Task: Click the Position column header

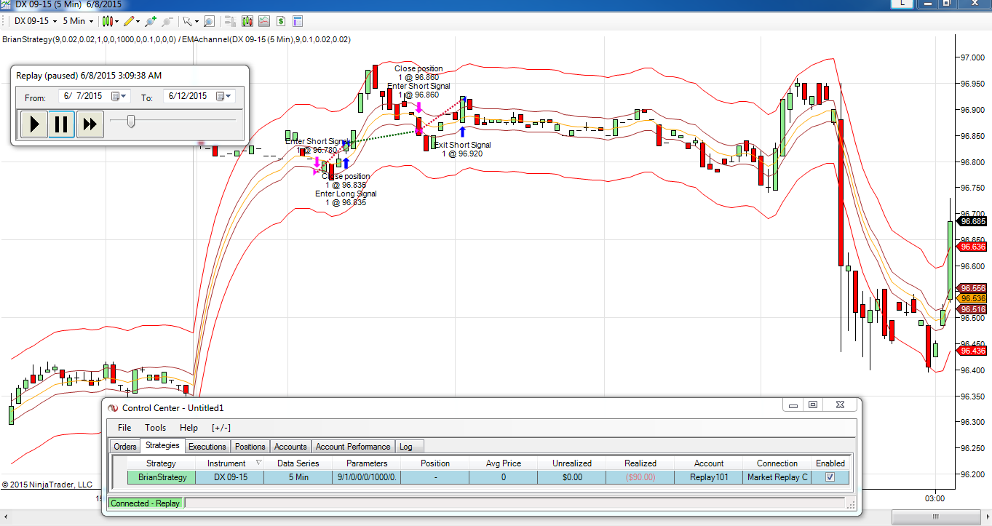Action: tap(435, 463)
